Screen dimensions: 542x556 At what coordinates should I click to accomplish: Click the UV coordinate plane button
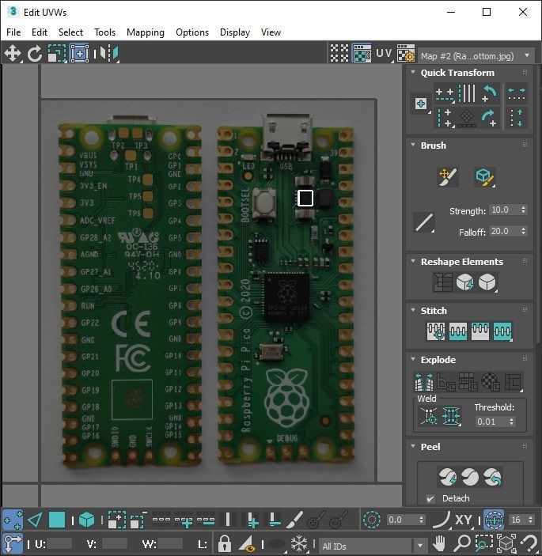point(384,54)
